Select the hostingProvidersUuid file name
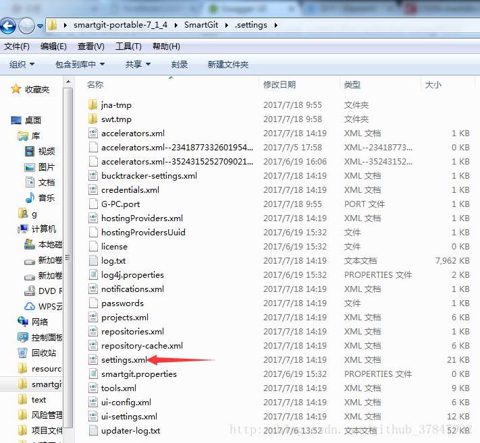The image size is (480, 443). [143, 233]
